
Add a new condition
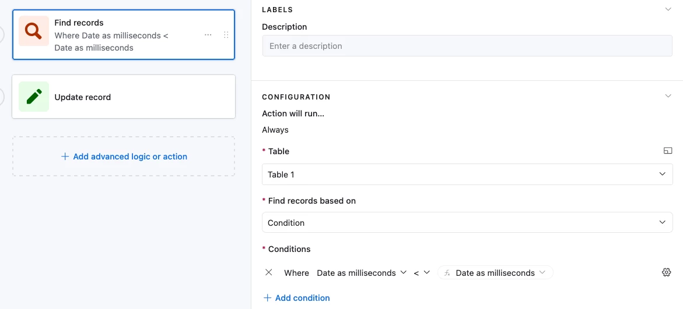click(x=296, y=298)
